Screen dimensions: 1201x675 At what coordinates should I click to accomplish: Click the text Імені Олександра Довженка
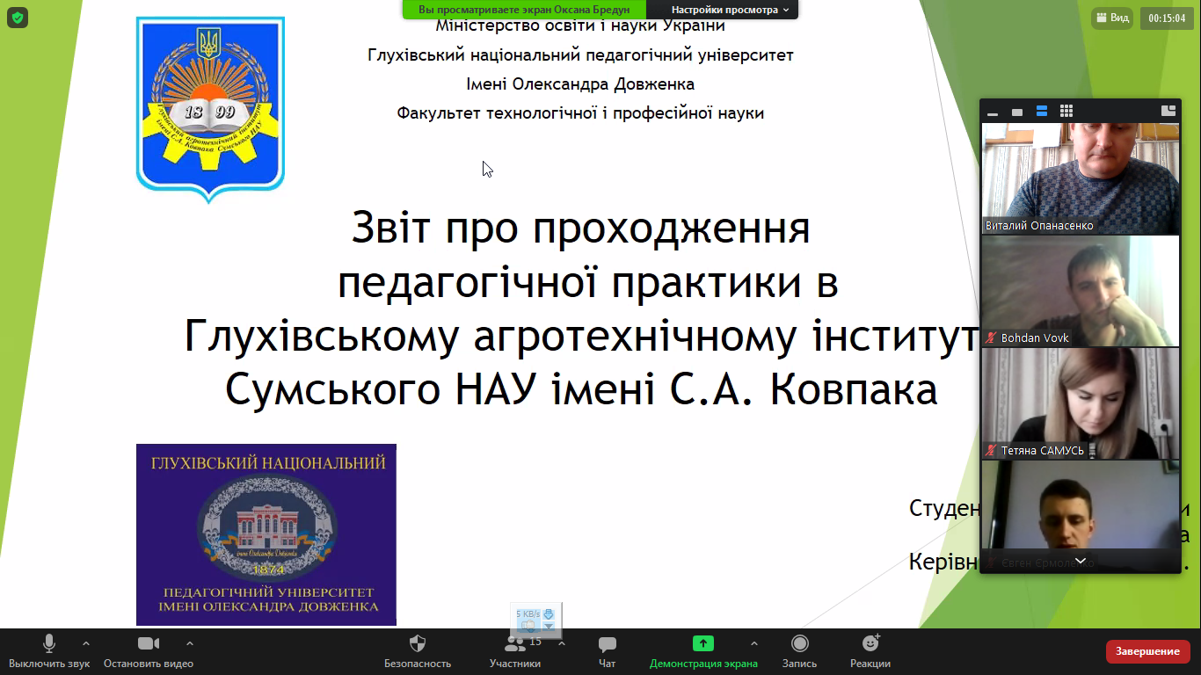[x=580, y=84]
